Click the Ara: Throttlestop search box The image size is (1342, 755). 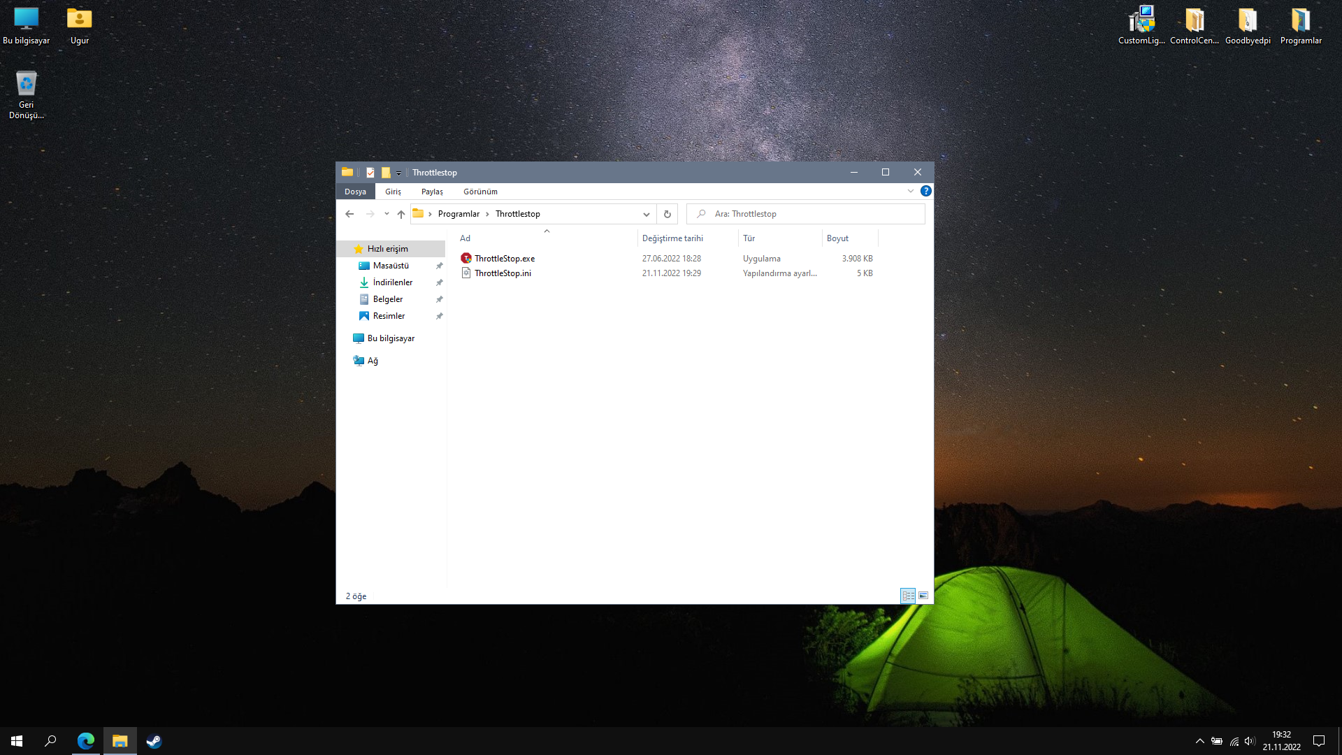(x=811, y=214)
